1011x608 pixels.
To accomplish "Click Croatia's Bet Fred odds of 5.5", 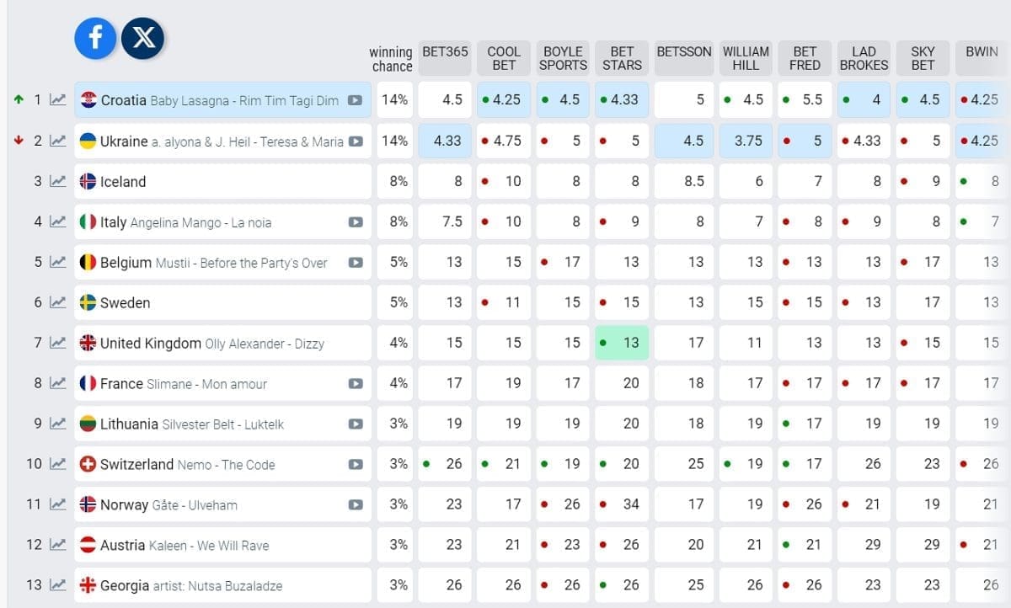I will pos(805,99).
